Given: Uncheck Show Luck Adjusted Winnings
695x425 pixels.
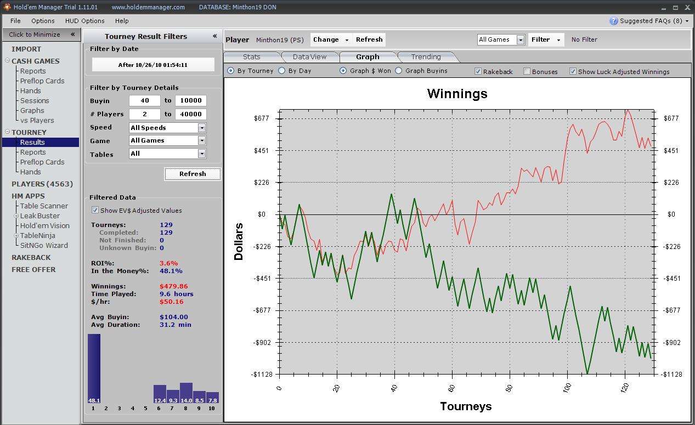Looking at the screenshot, I should [573, 71].
